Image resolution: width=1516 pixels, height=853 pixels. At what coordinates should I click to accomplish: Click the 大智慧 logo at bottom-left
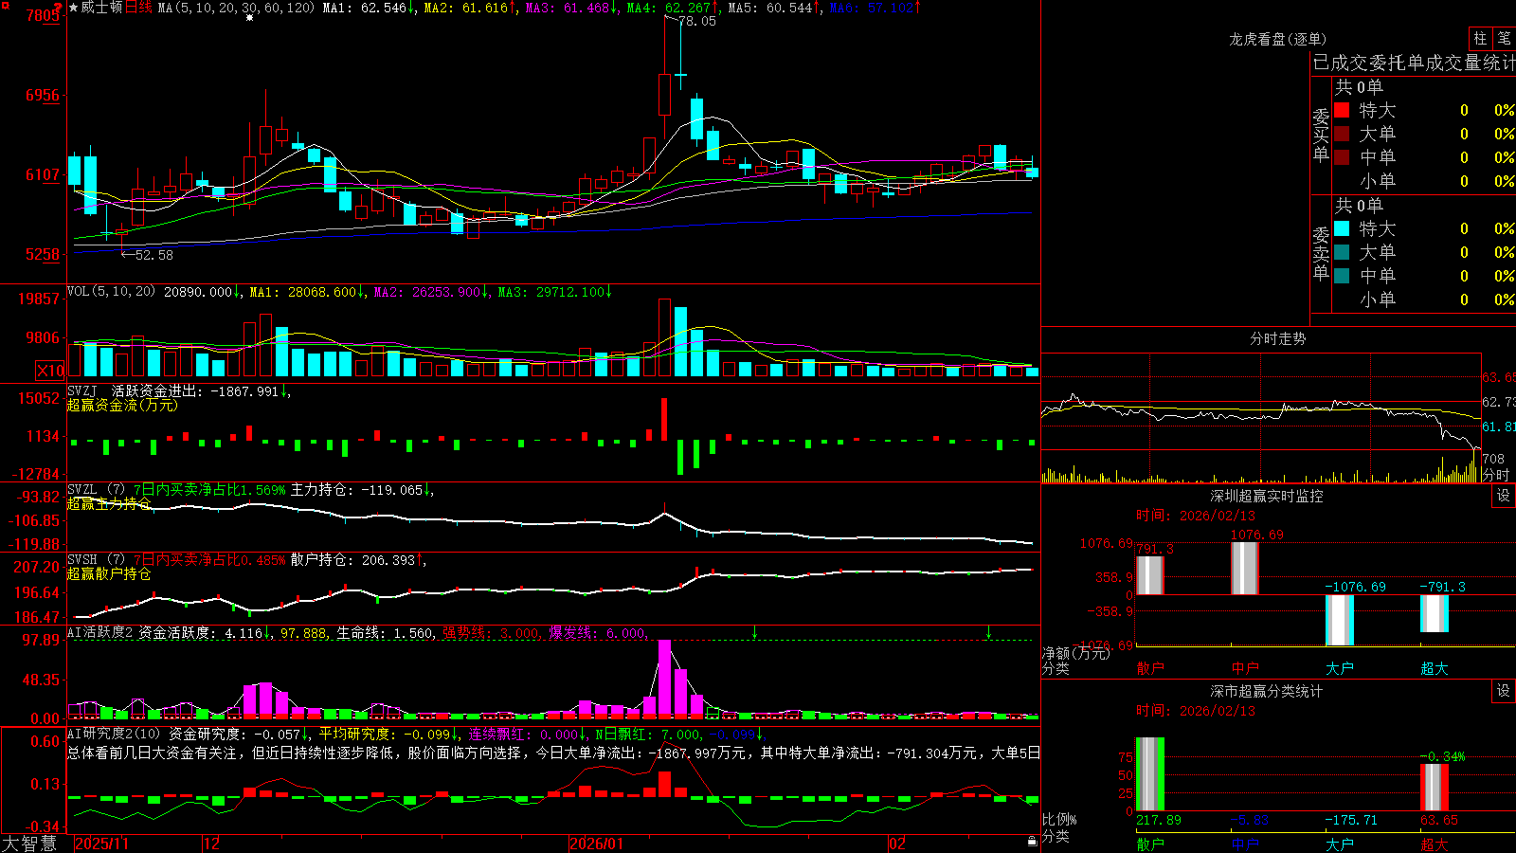29,844
